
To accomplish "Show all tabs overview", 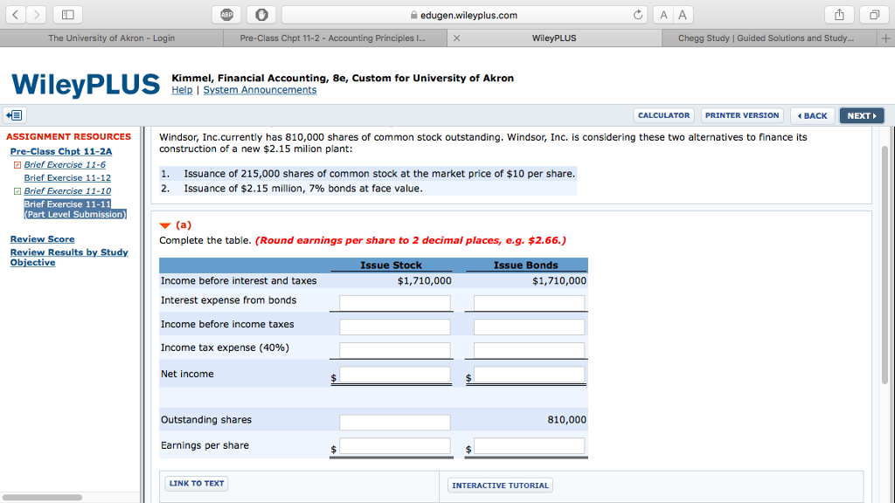I will 874,15.
